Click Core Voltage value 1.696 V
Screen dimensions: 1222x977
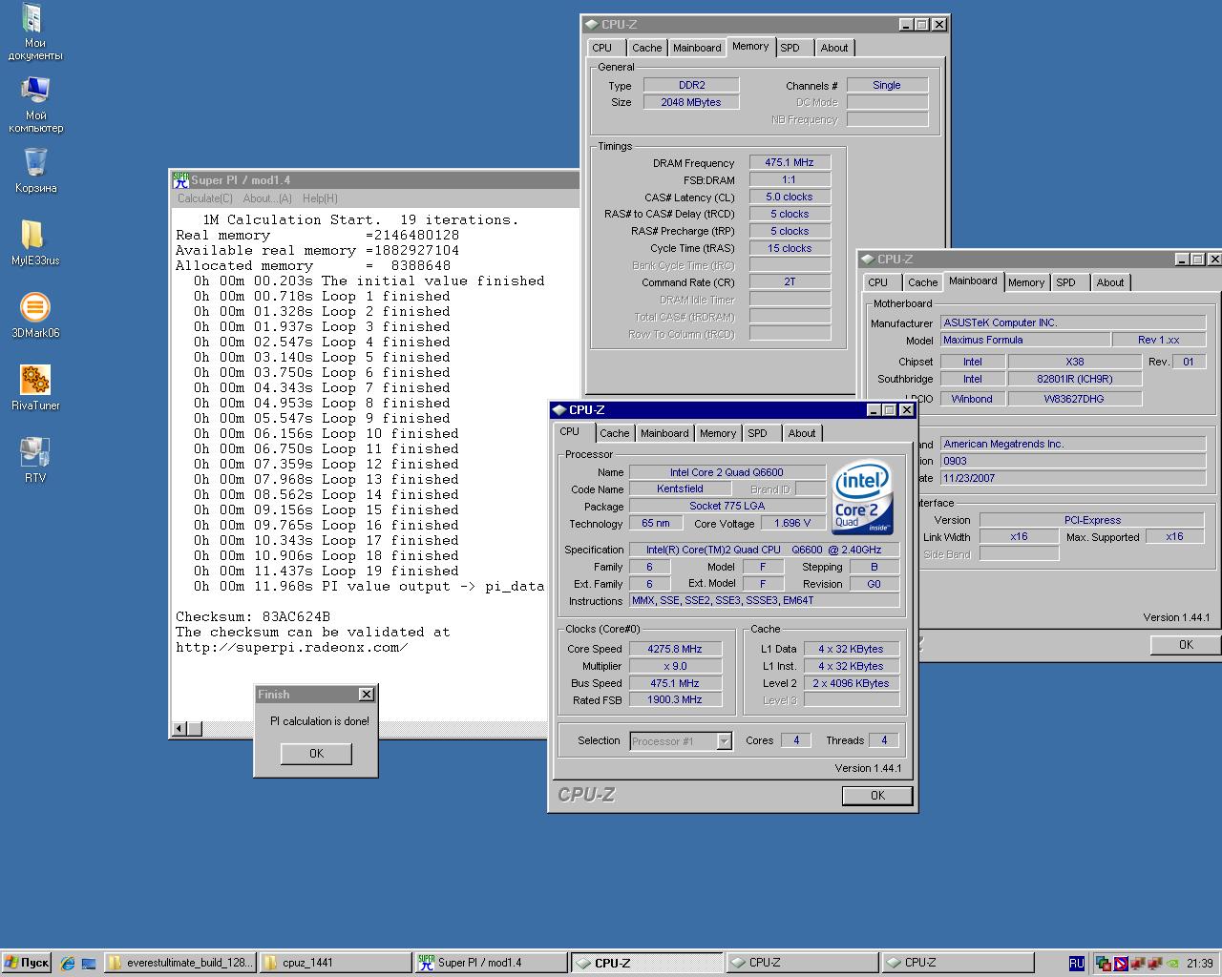pos(792,524)
